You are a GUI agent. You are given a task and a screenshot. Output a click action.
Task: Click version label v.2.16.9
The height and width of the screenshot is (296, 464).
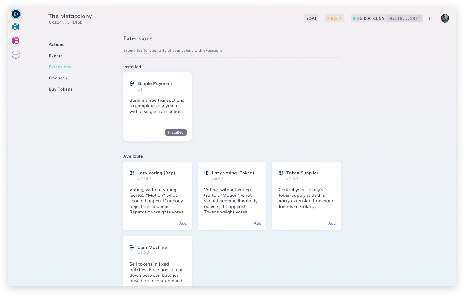click(x=144, y=179)
